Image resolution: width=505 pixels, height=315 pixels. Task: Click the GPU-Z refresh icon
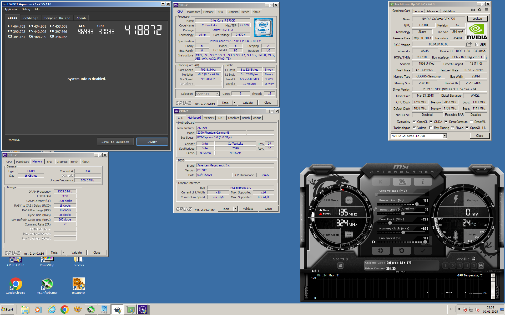point(479,10)
